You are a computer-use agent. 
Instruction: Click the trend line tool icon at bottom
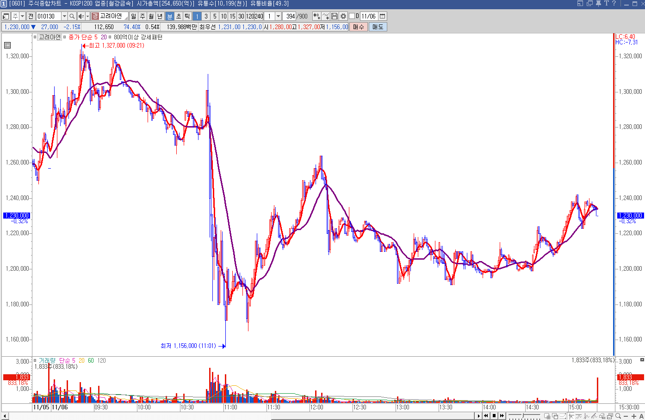pyautogui.click(x=594, y=416)
